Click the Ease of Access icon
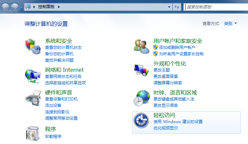The width and height of the screenshot is (248, 144). [x=141, y=120]
